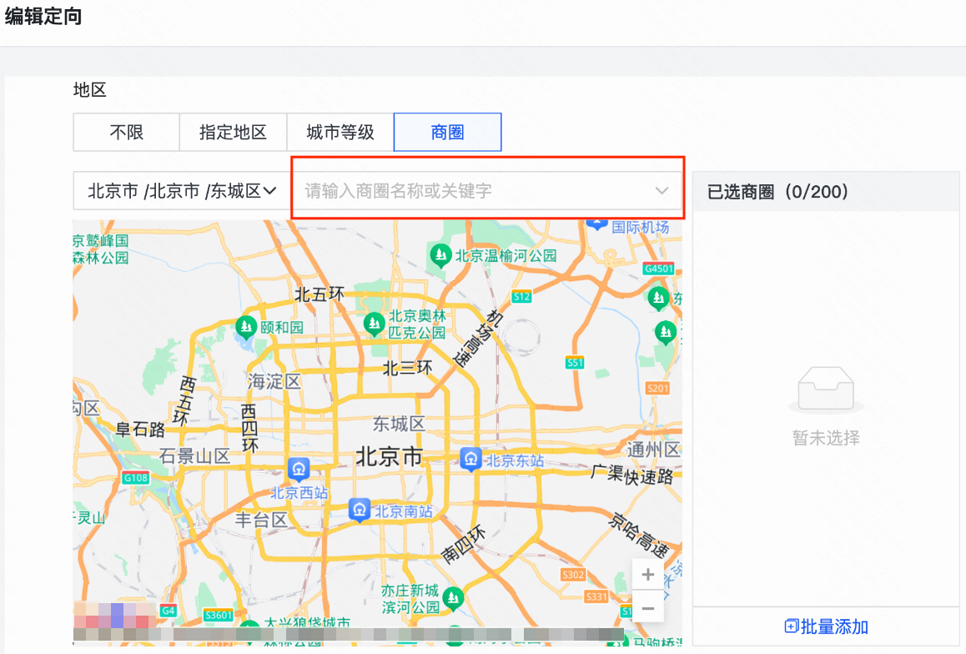Screen dimensions: 966x654
Task: Click the 北京西站 subway station icon
Action: (x=298, y=470)
